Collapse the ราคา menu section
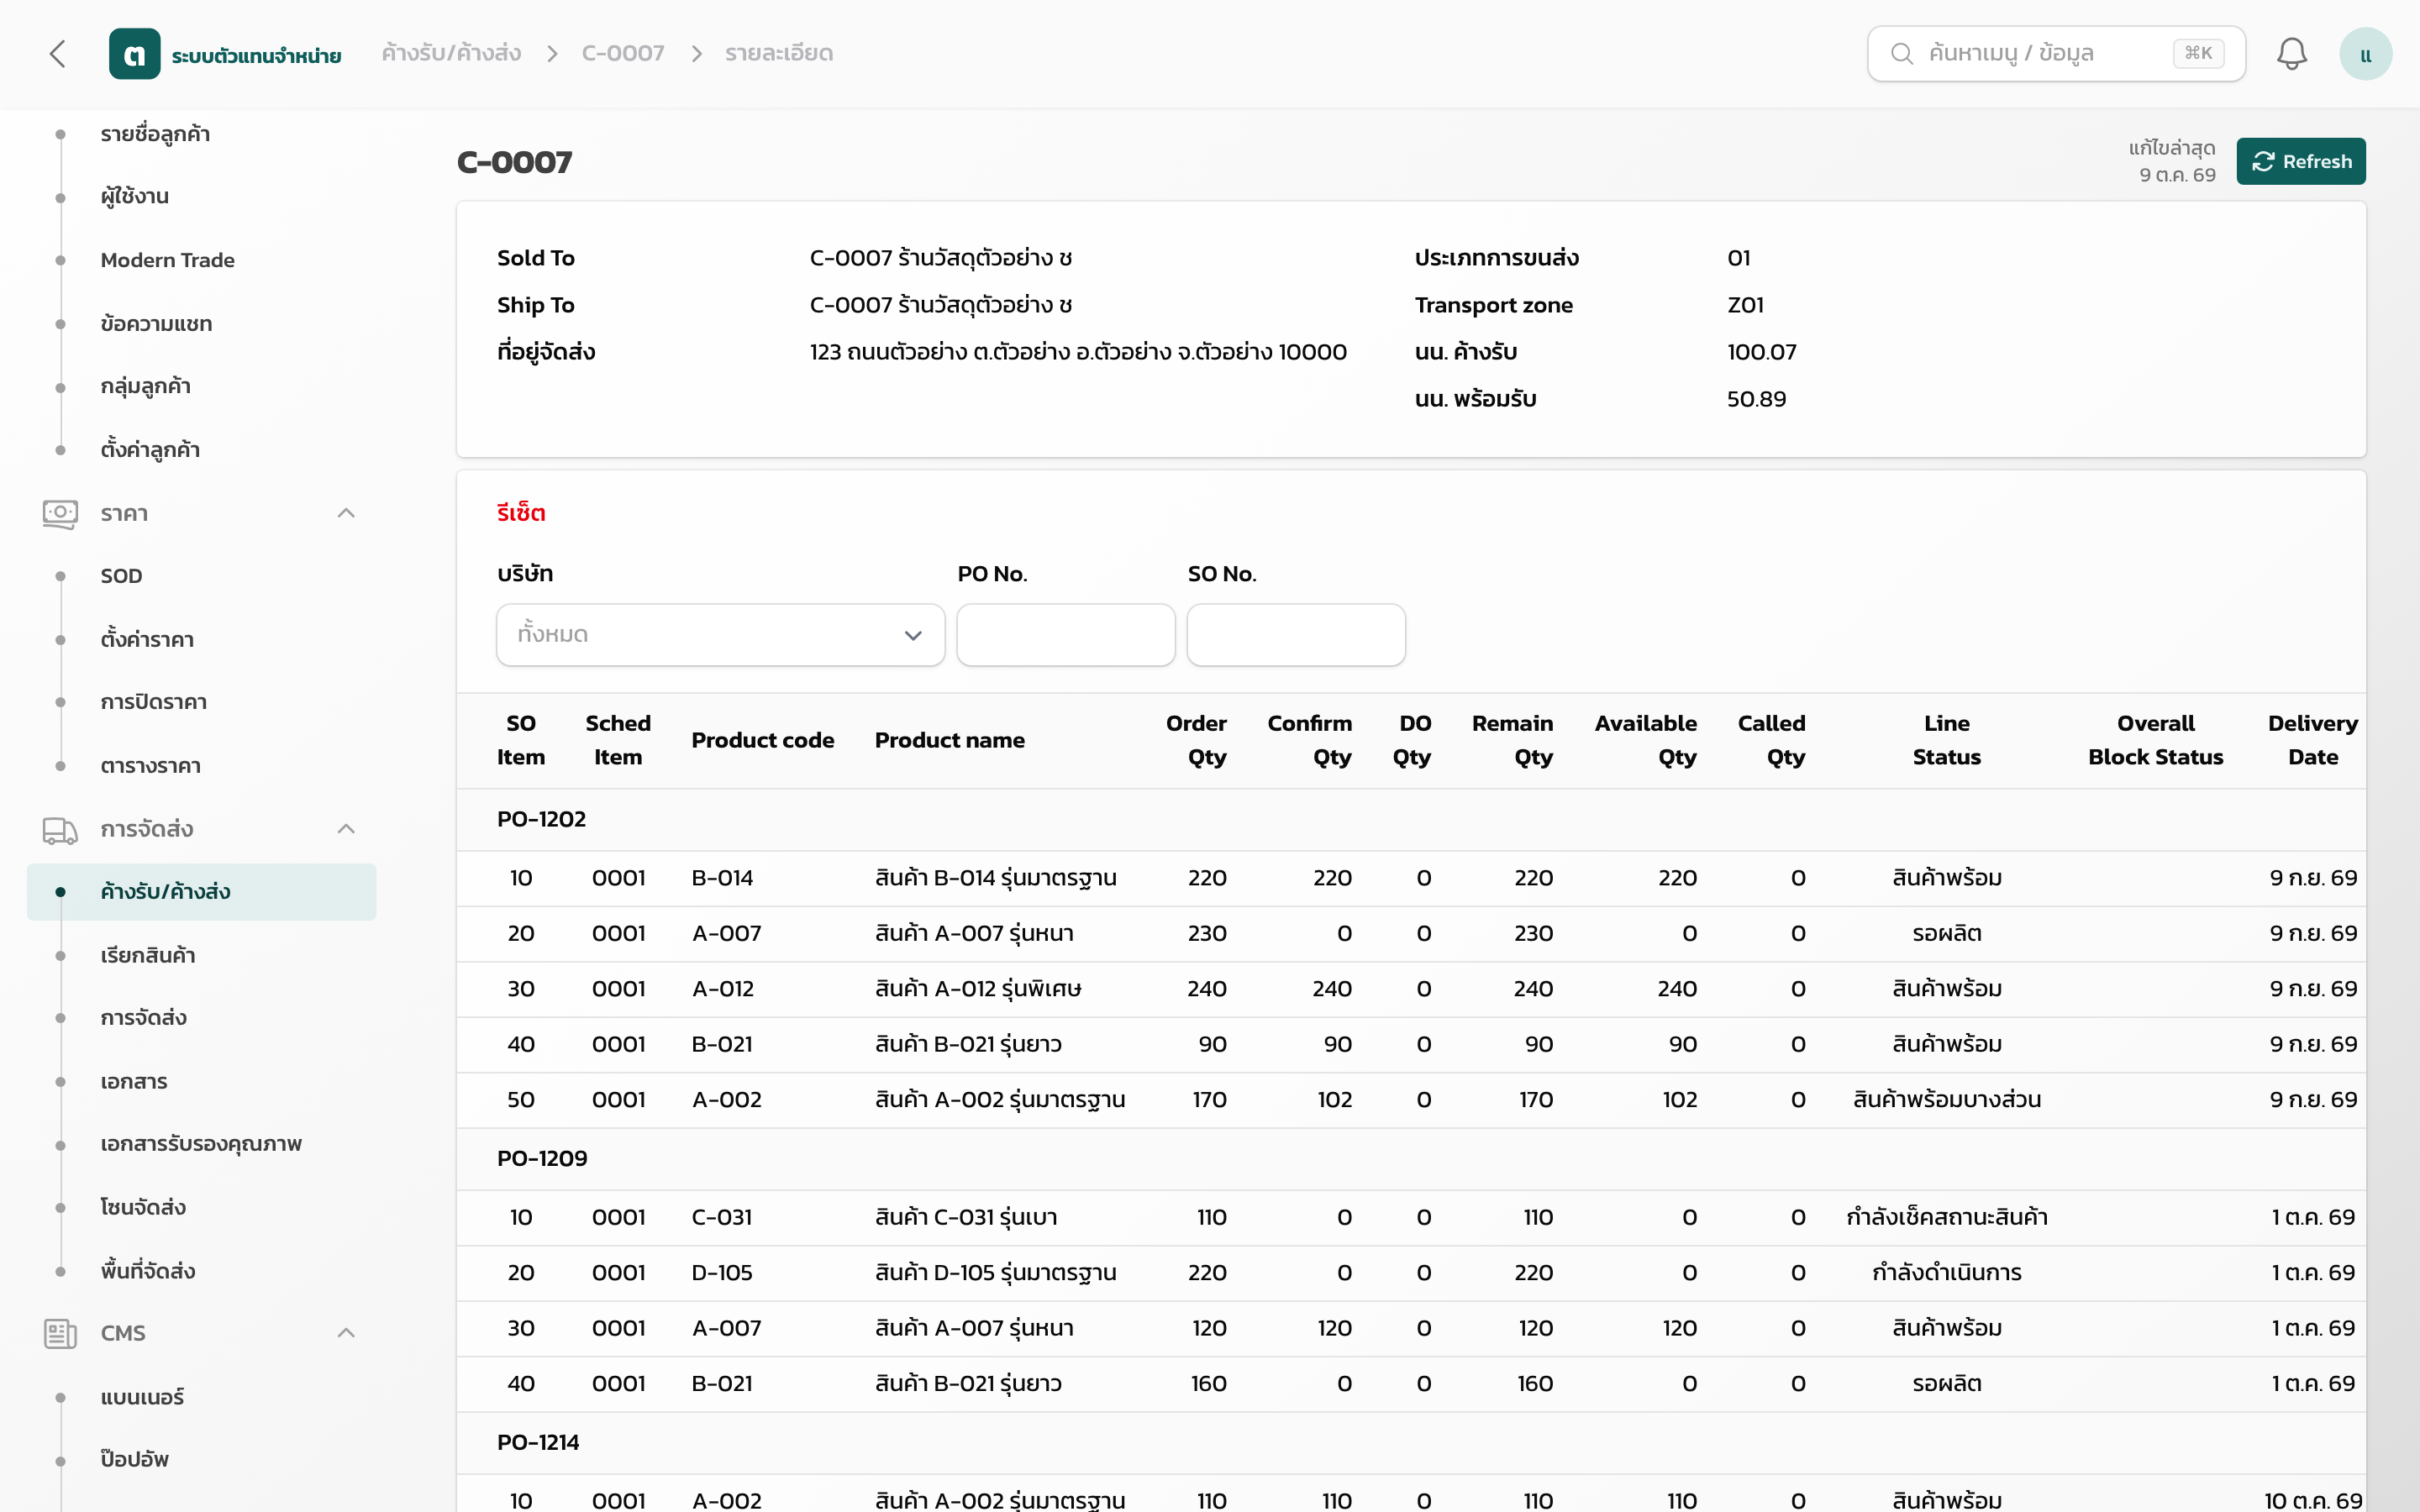 [346, 513]
